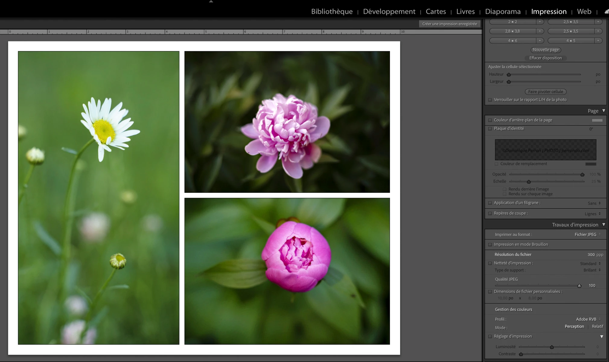The height and width of the screenshot is (362, 609).
Task: Open the 4 × 6 cell size dropdown arrow
Action: pyautogui.click(x=540, y=40)
